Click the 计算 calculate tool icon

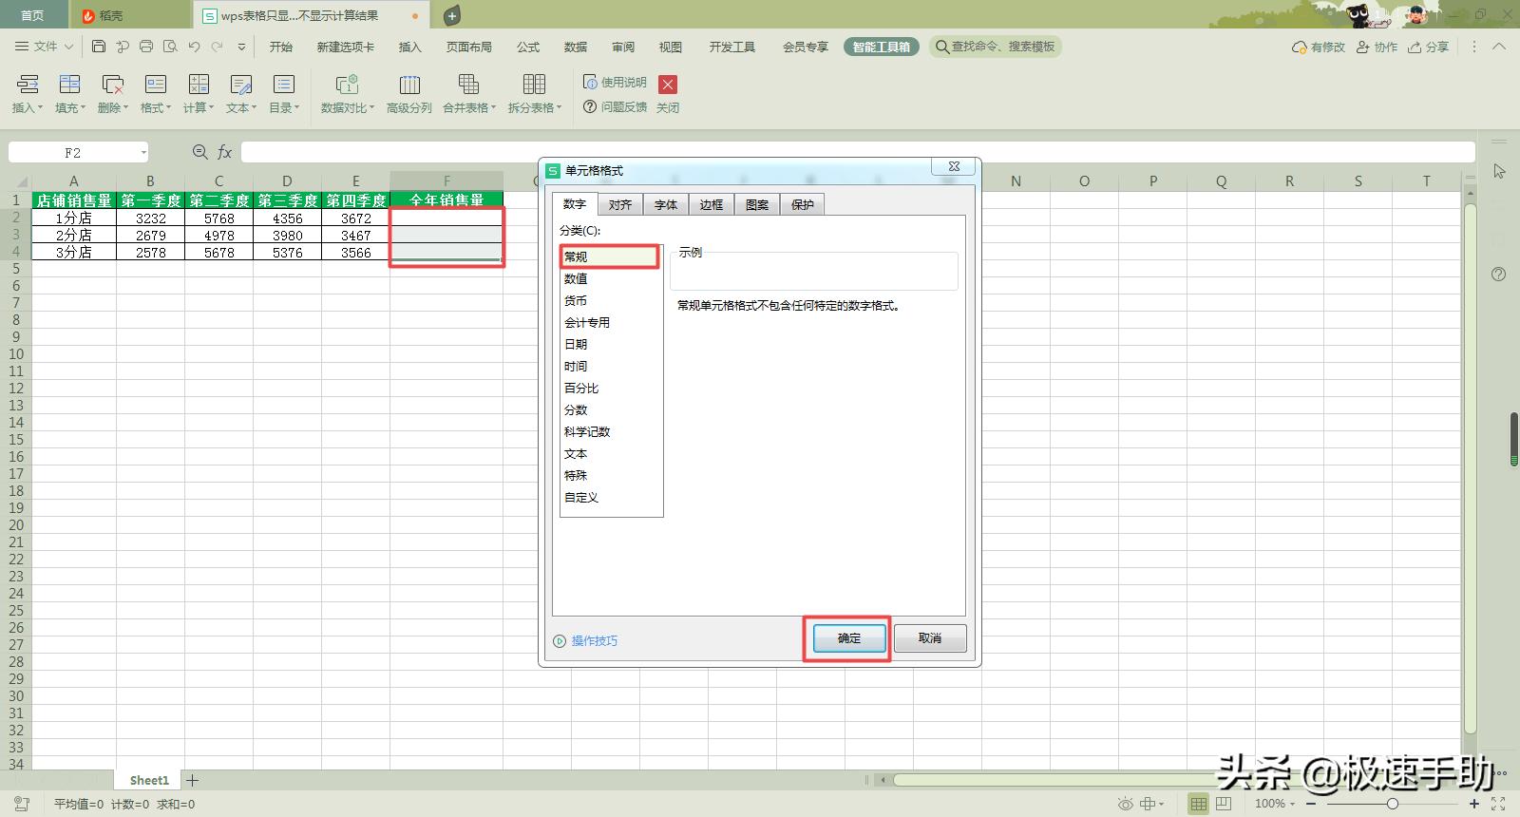pyautogui.click(x=199, y=85)
